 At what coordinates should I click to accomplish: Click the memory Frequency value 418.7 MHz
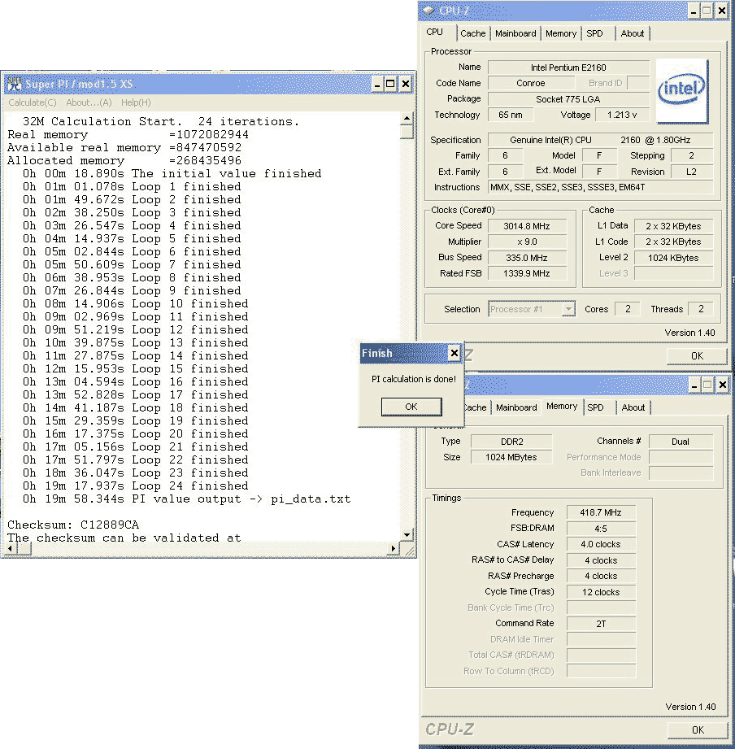[601, 512]
